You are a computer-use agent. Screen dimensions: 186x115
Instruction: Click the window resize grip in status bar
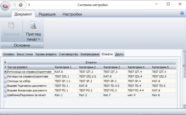184,112
